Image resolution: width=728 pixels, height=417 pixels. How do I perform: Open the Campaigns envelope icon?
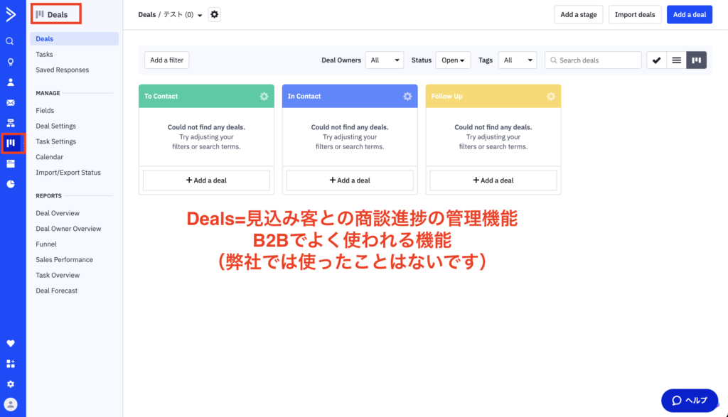pos(10,102)
